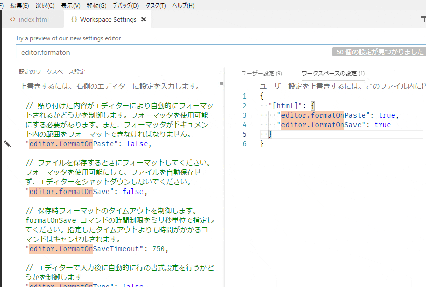This screenshot has width=426, height=287.
Task: Click "editor.formatOnSave": true in right editor
Action: pyautogui.click(x=334, y=125)
